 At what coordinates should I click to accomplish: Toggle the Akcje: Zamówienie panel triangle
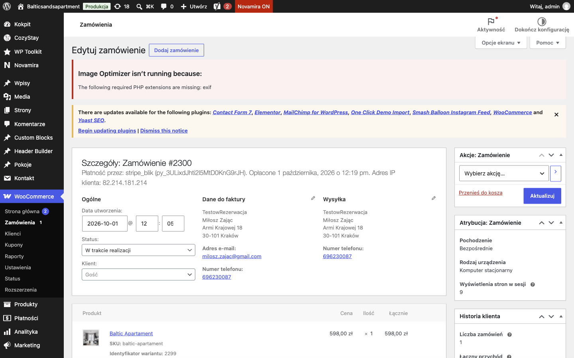pyautogui.click(x=561, y=155)
